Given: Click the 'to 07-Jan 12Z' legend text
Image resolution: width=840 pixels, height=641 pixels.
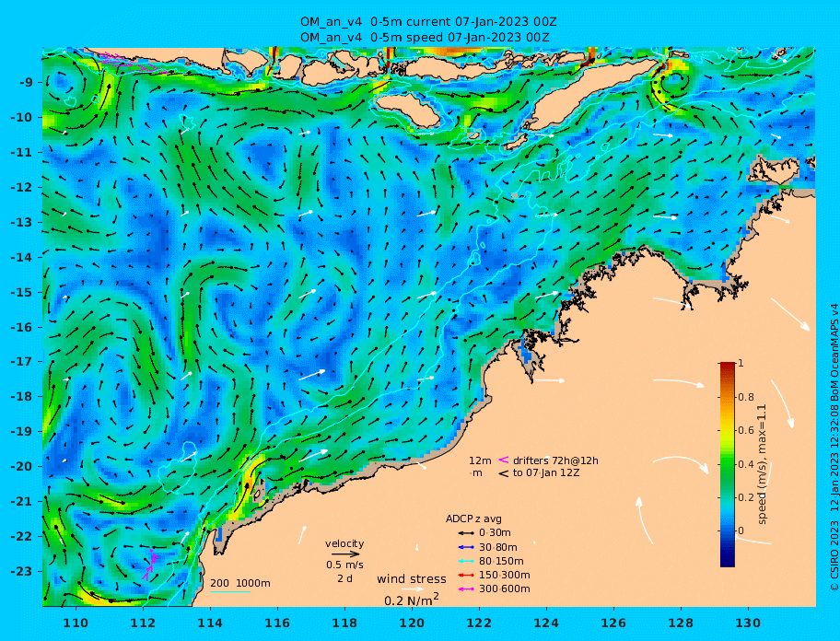Looking at the screenshot, I should 546,472.
